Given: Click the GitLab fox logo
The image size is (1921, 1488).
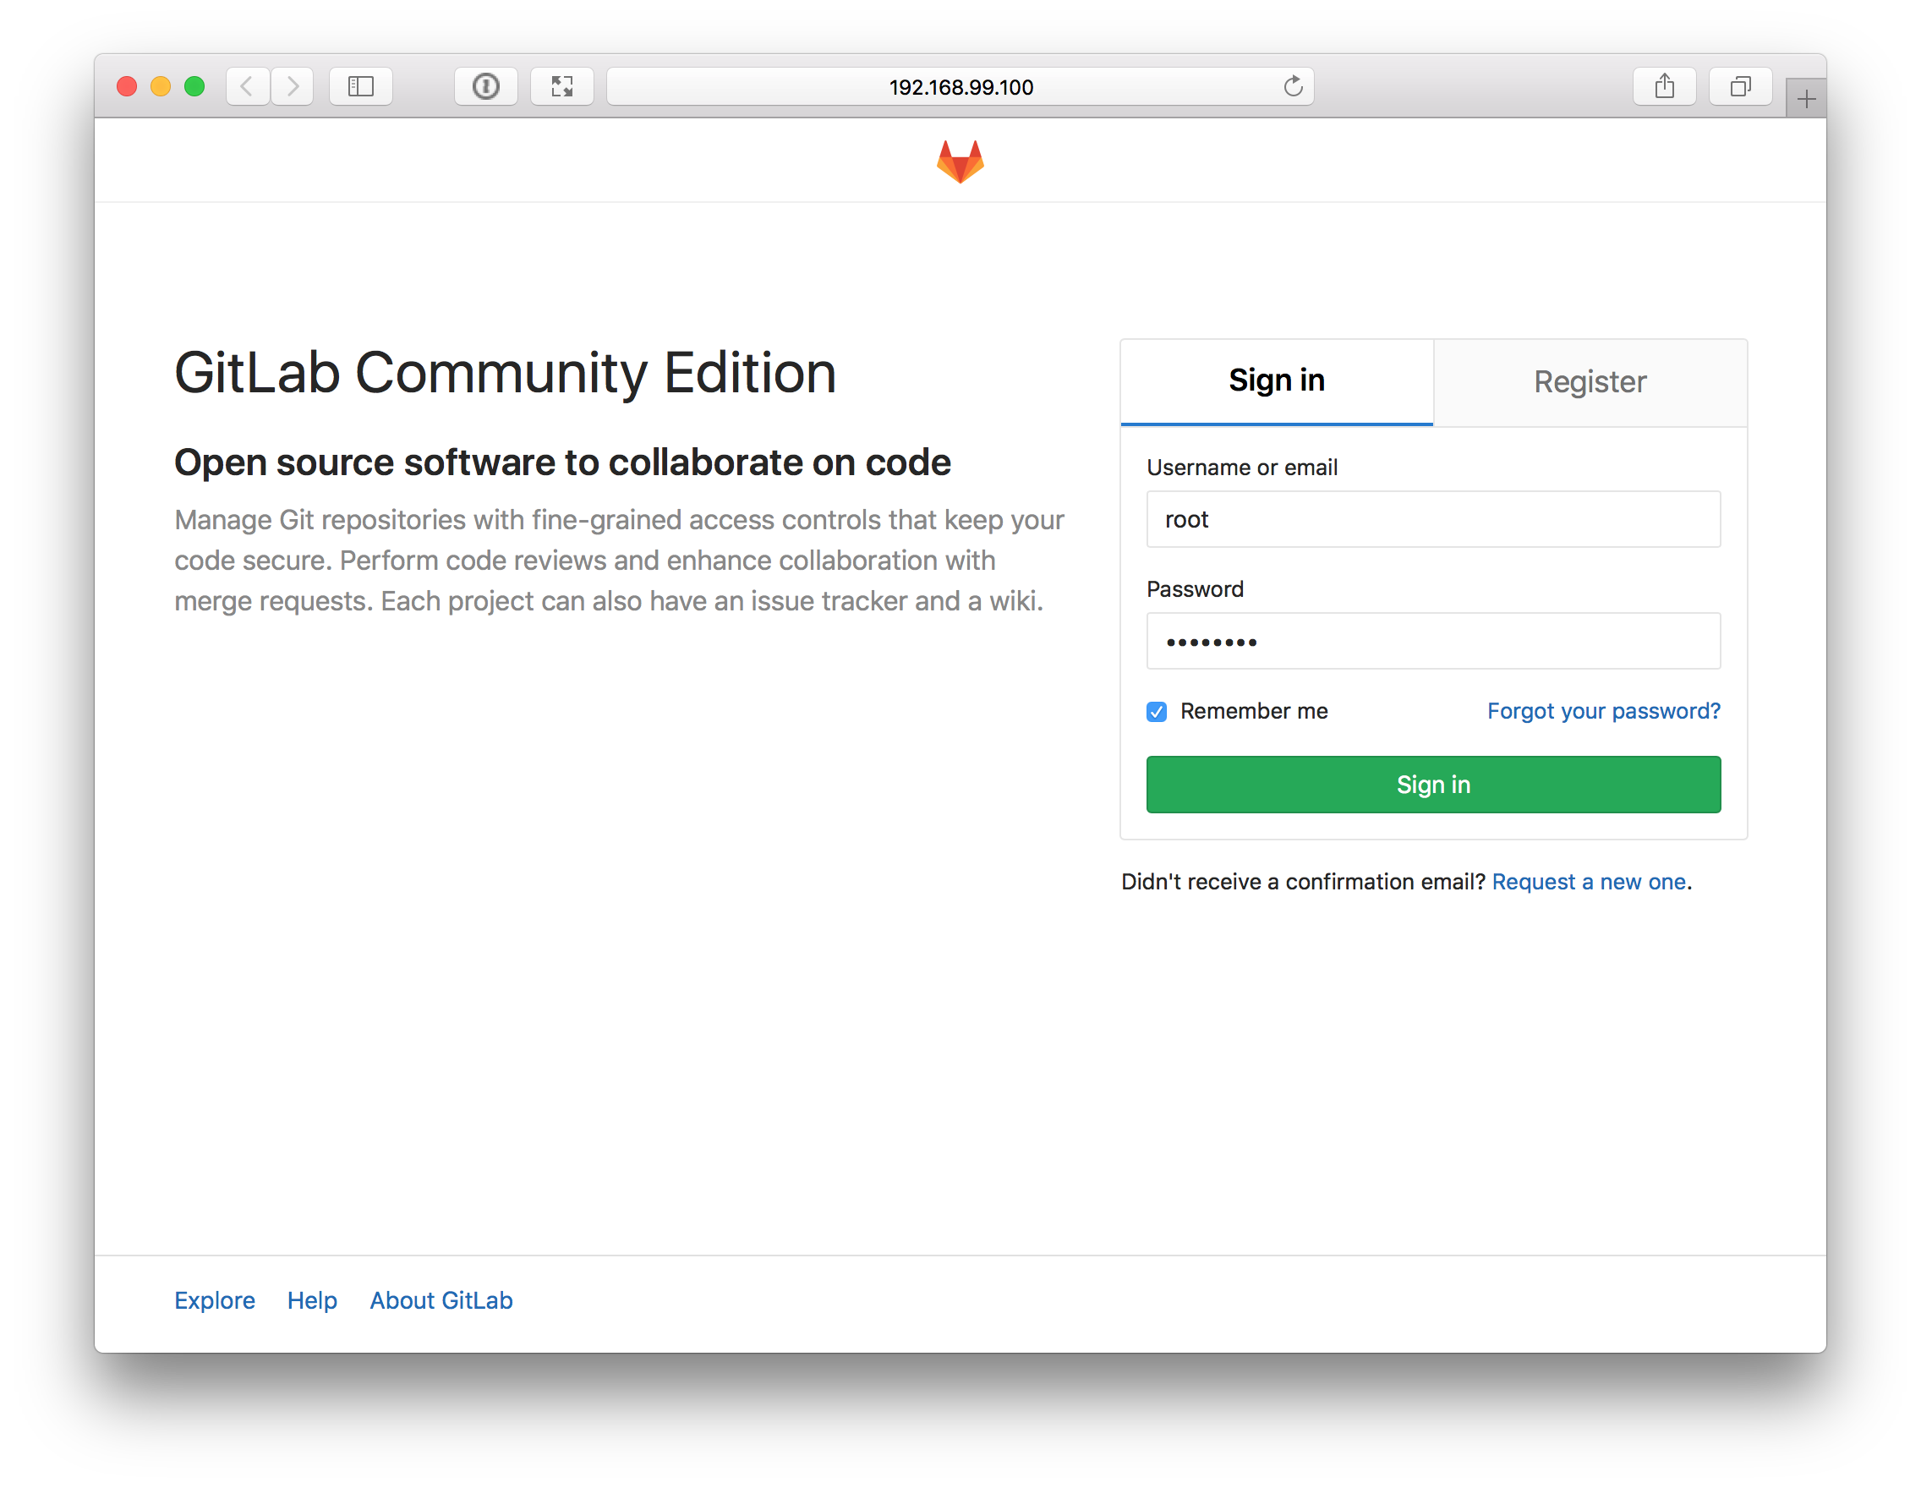Looking at the screenshot, I should pyautogui.click(x=960, y=161).
